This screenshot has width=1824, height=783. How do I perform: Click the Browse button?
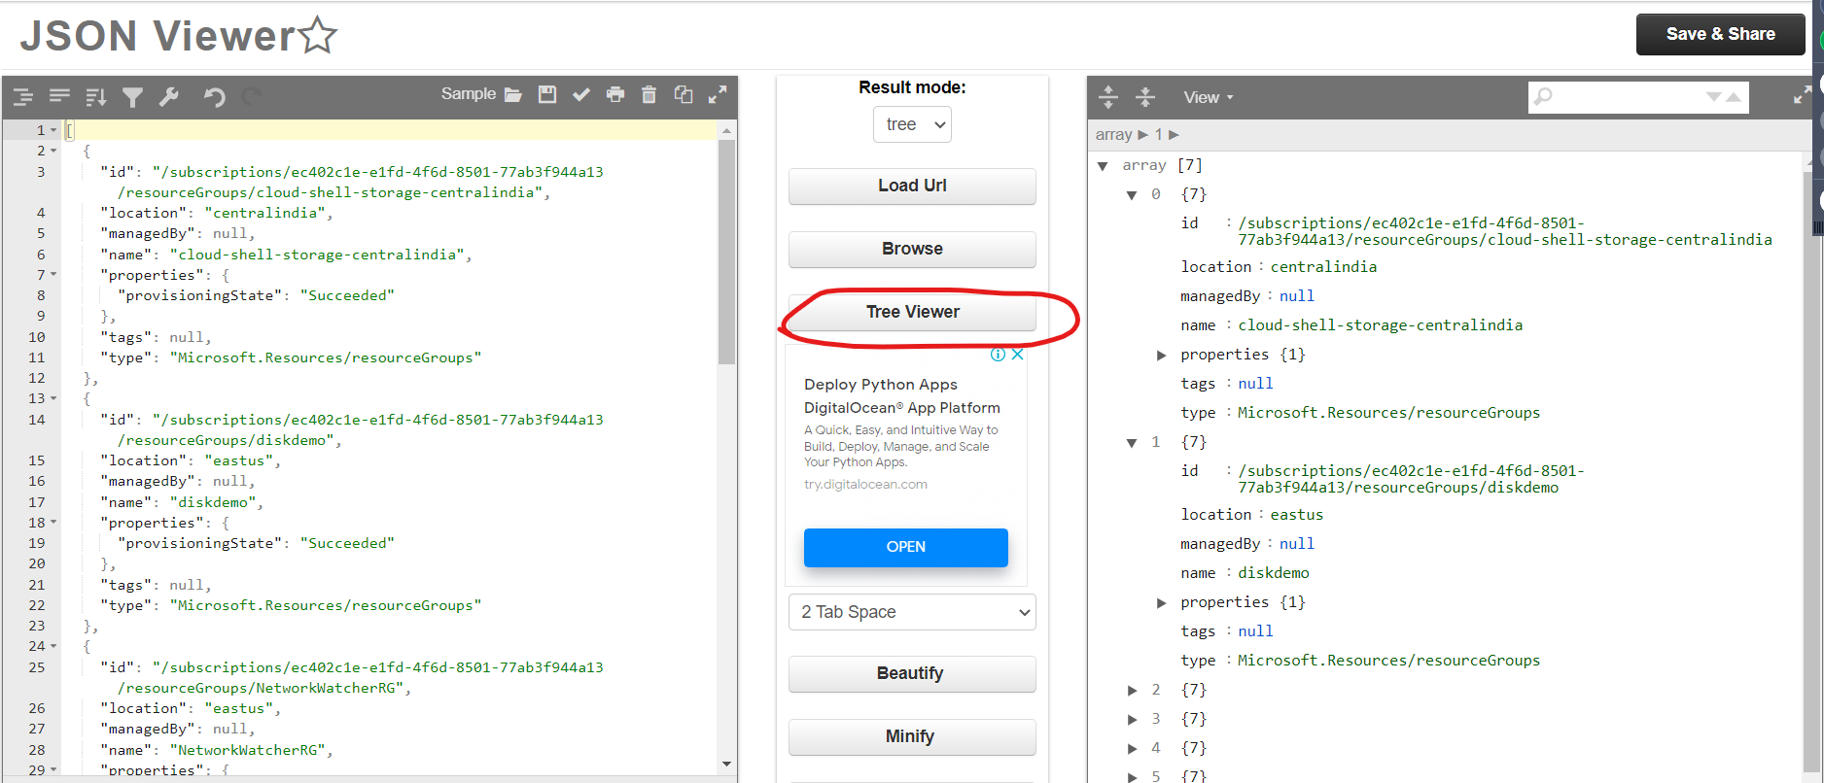912,249
